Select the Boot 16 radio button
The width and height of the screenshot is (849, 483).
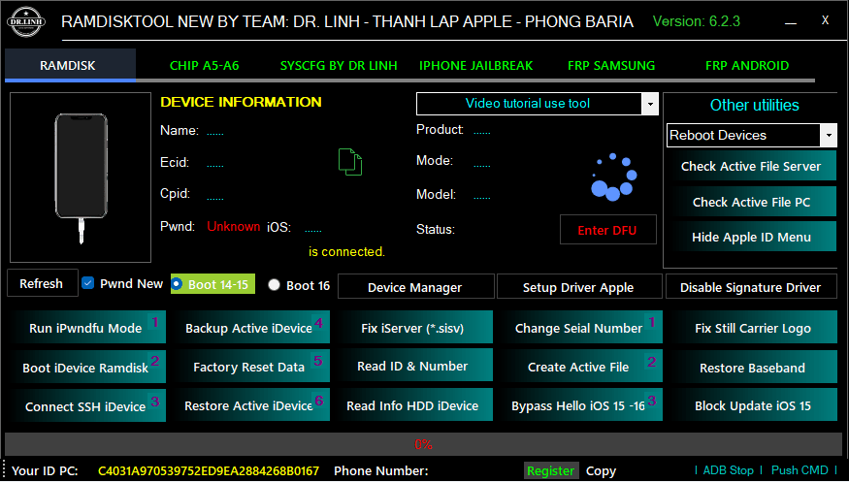(274, 285)
